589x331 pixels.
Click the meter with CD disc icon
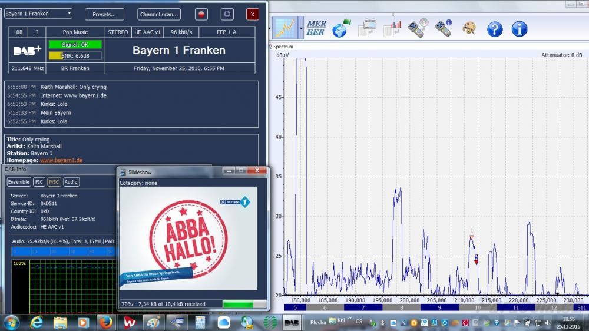(418, 28)
